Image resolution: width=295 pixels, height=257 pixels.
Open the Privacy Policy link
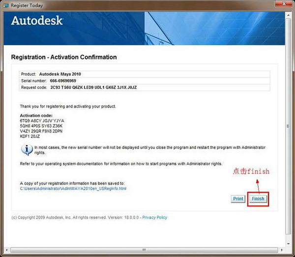[x=154, y=217]
